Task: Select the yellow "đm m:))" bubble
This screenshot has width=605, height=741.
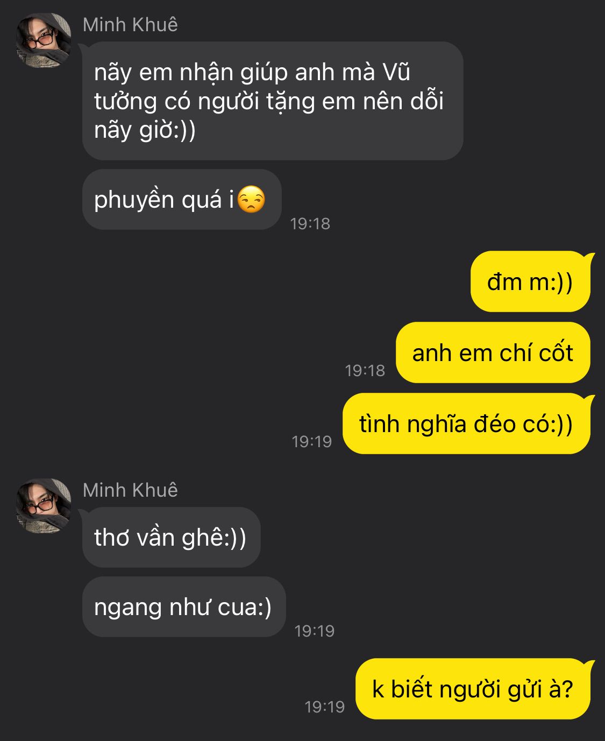Action: 530,281
